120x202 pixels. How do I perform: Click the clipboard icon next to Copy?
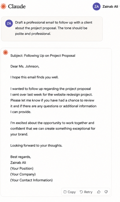point(65,192)
